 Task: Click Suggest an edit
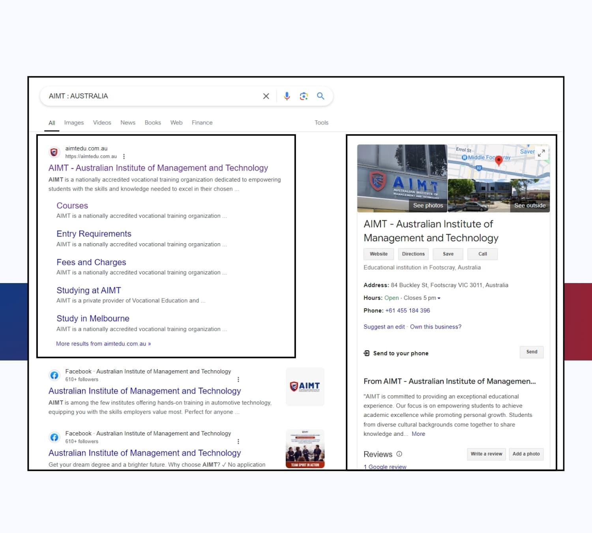(384, 327)
